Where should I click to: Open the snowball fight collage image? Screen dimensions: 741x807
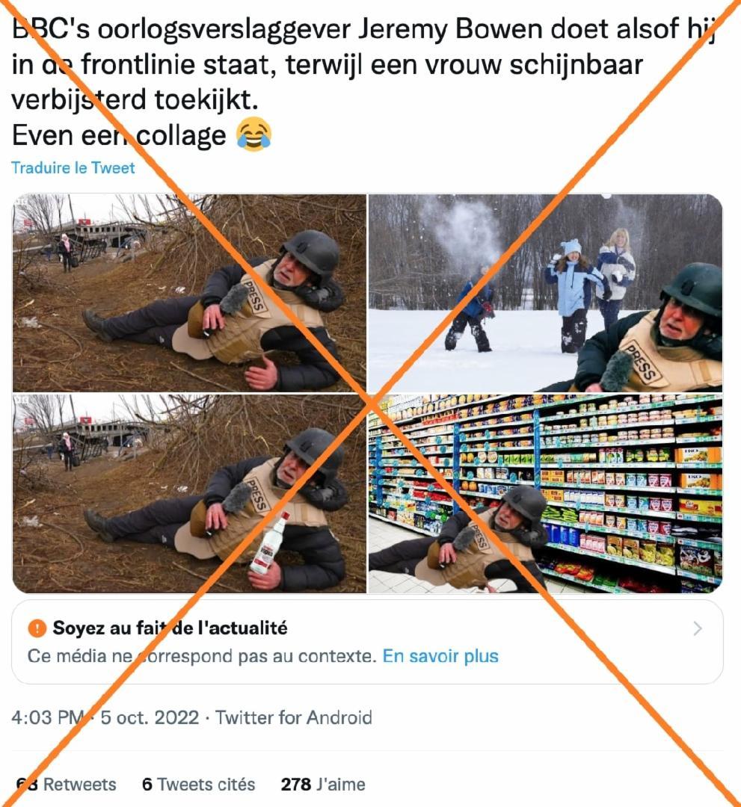[545, 293]
